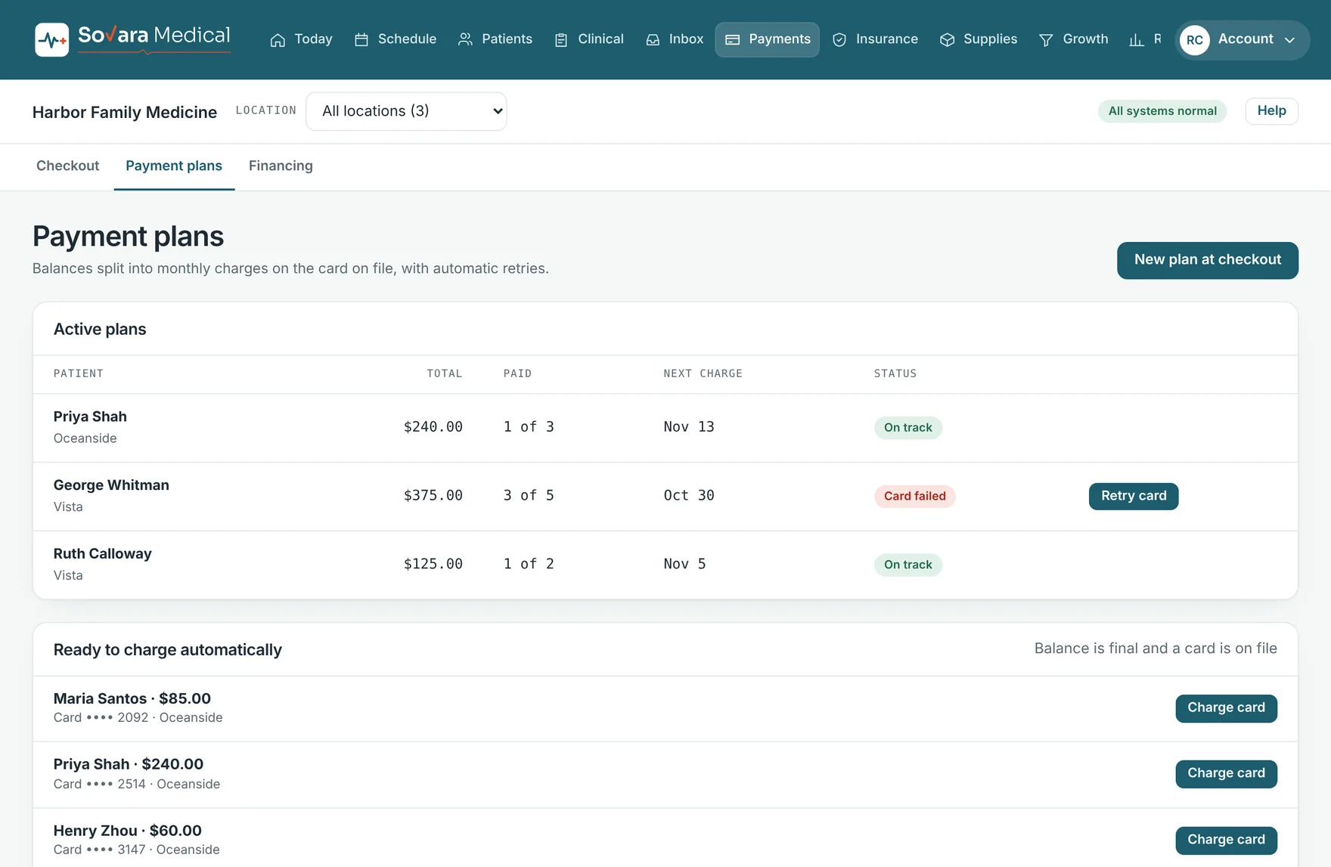Go to the Today nav item
1331x867 pixels.
pyautogui.click(x=302, y=39)
